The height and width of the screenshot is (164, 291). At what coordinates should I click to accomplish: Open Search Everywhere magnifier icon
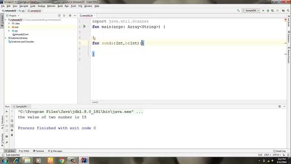(x=288, y=10)
